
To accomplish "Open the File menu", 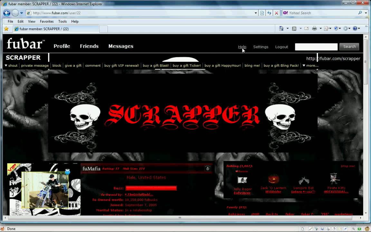I will coord(10,21).
